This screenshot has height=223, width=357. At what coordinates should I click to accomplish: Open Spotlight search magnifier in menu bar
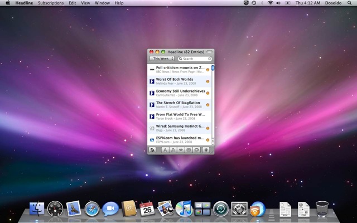pos(349,3)
